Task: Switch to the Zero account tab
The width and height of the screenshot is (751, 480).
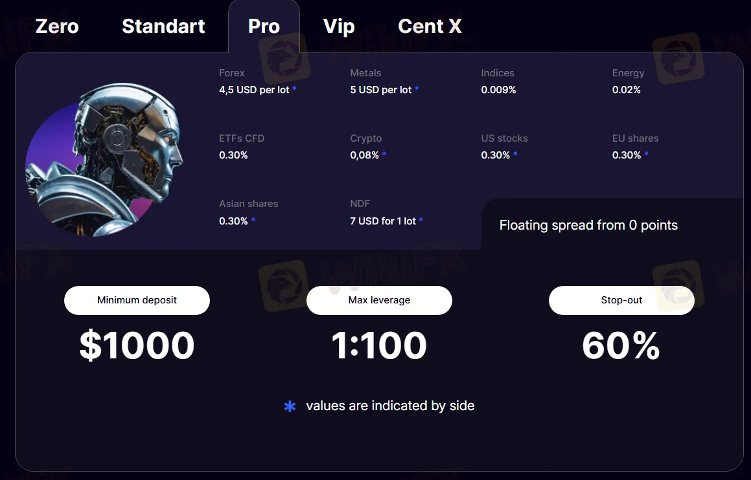Action: point(57,27)
